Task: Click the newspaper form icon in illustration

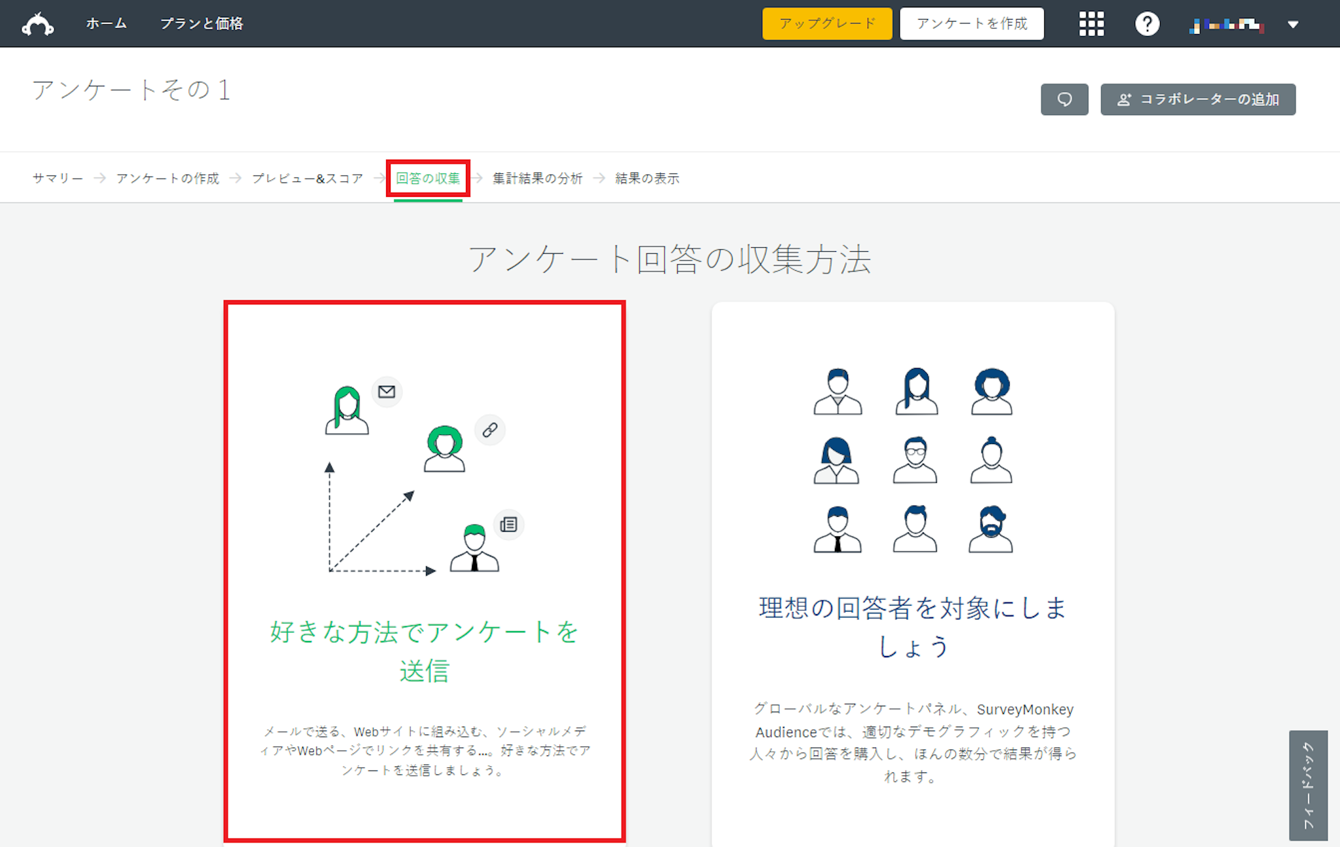Action: coord(508,525)
